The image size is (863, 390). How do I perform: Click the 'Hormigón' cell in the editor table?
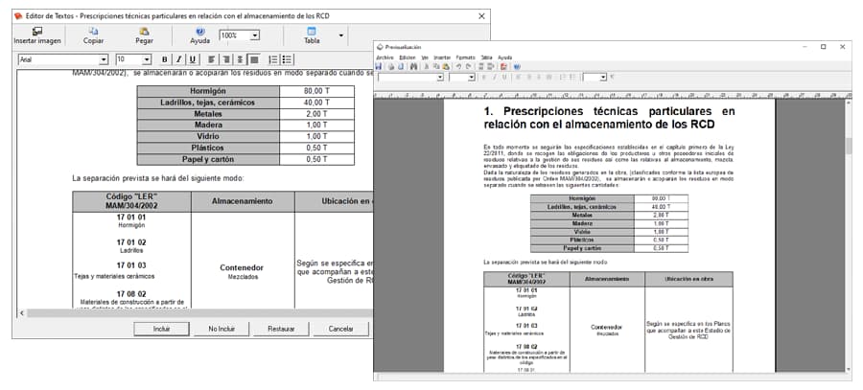click(x=208, y=91)
